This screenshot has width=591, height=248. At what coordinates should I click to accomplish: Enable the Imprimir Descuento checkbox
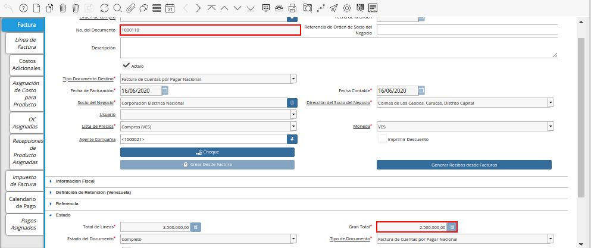(x=383, y=139)
